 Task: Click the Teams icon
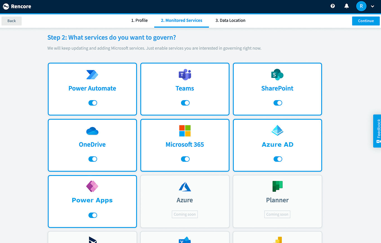pyautogui.click(x=185, y=75)
